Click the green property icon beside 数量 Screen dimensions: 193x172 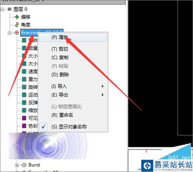tap(24, 48)
